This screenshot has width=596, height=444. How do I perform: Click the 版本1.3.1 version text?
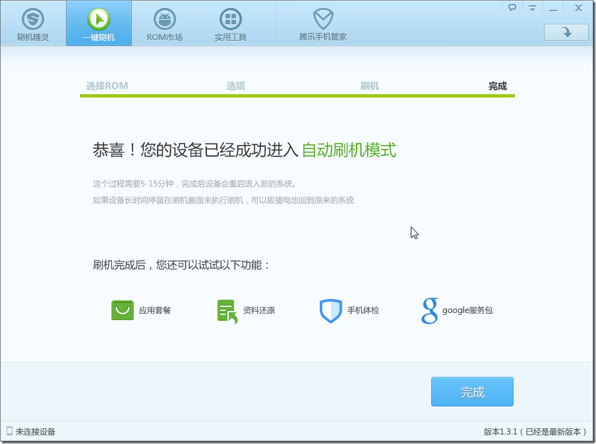[535, 431]
